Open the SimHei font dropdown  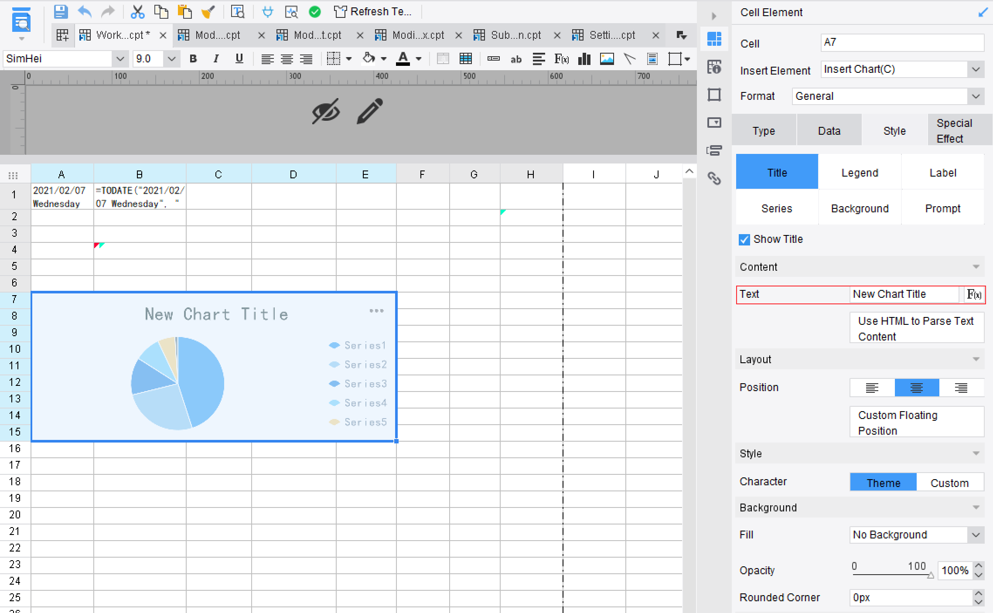coord(120,59)
